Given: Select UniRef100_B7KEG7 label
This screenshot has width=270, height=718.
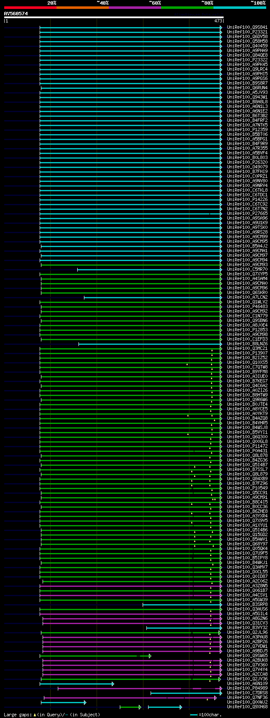Looking at the screenshot, I should [247, 381].
